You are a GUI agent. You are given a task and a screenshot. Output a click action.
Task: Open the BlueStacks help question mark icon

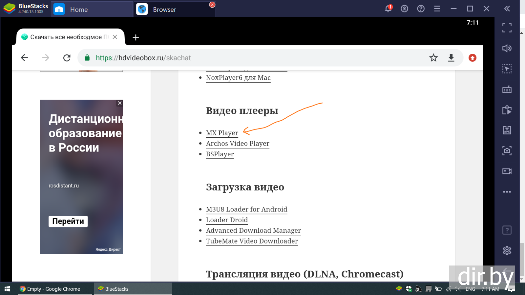(x=421, y=9)
